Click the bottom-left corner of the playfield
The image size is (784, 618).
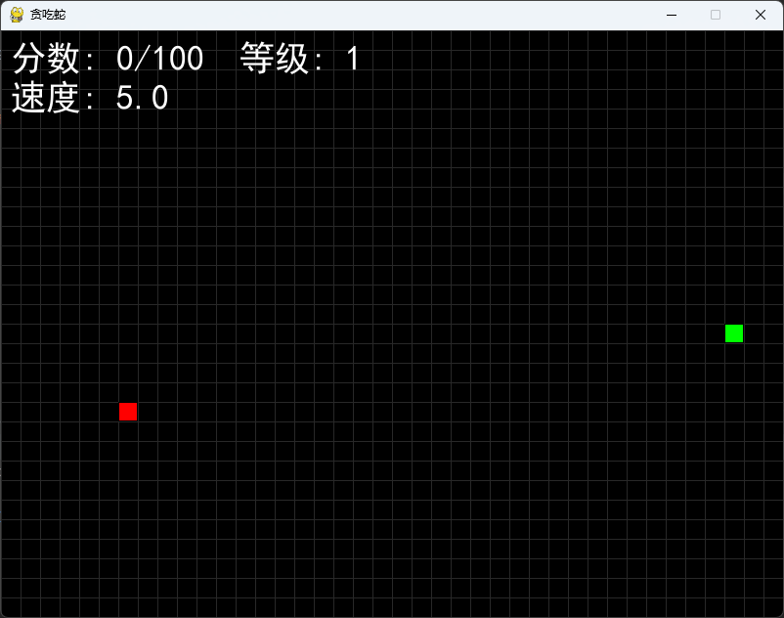10,608
